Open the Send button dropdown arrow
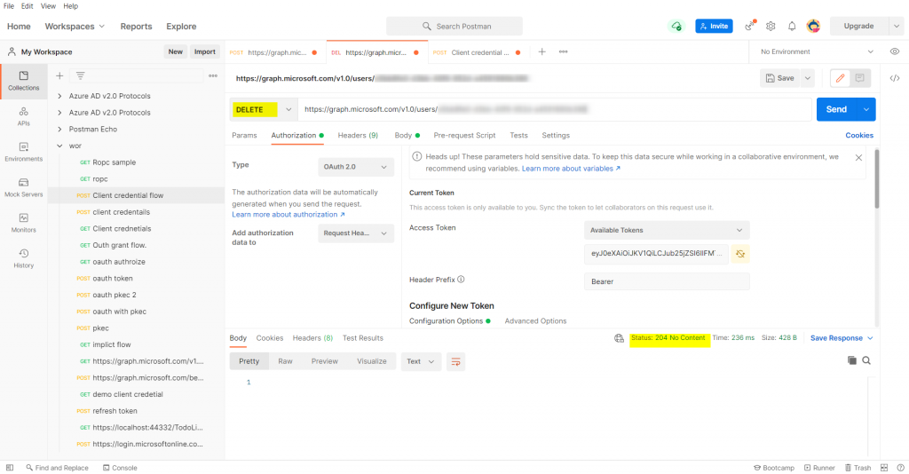The width and height of the screenshot is (909, 474). [866, 109]
